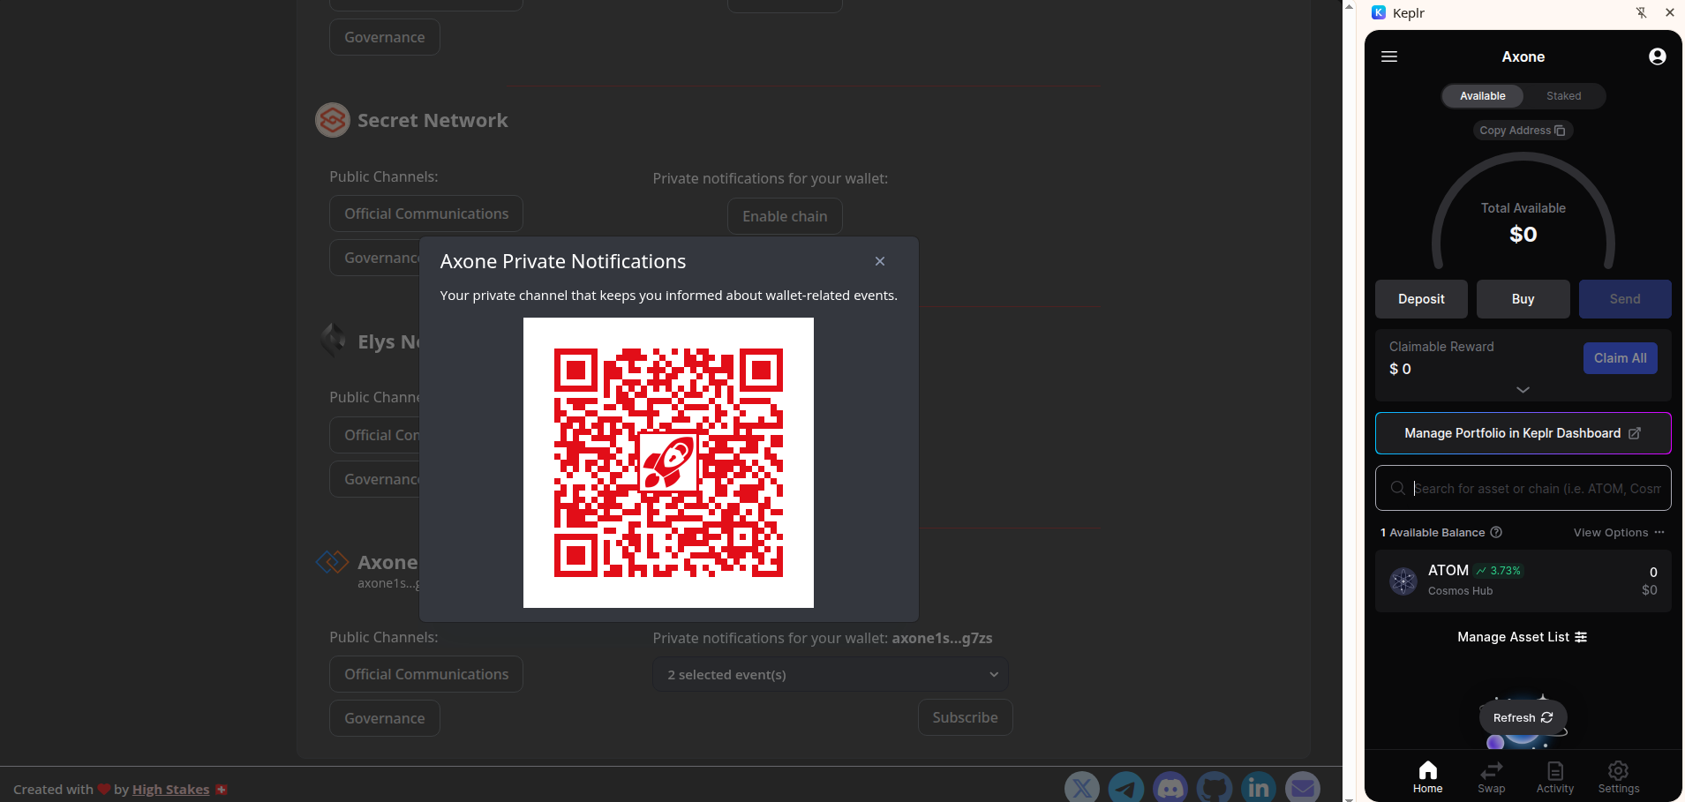Open the 2 selected event(s) dropdown
Screen dimensions: 1685x802
tap(831, 674)
